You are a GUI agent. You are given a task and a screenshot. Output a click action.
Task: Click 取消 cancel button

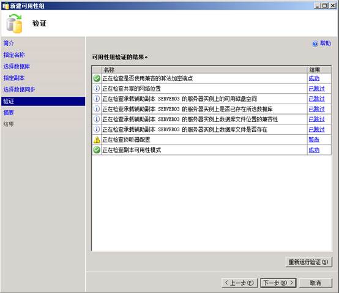pos(315,283)
